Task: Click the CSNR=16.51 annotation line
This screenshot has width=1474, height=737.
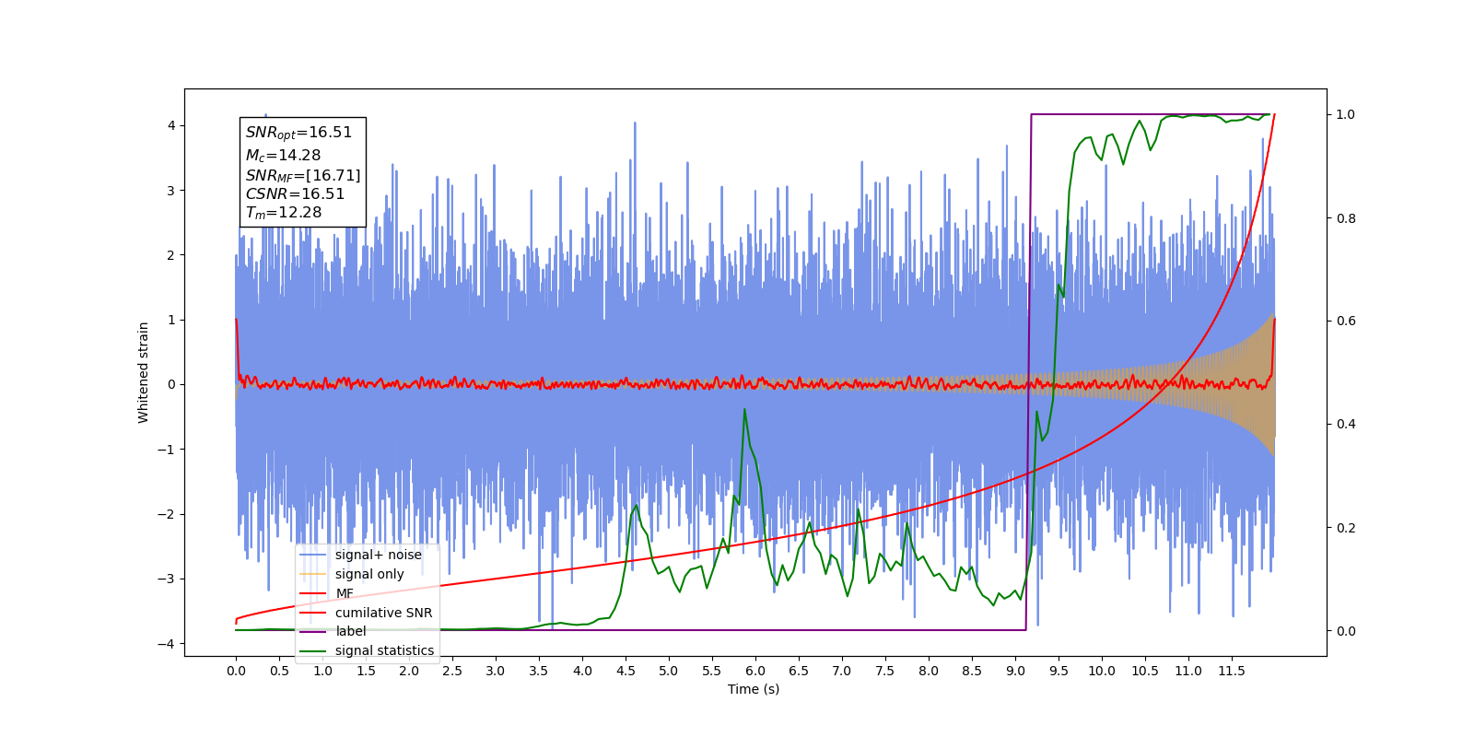Action: (x=295, y=194)
